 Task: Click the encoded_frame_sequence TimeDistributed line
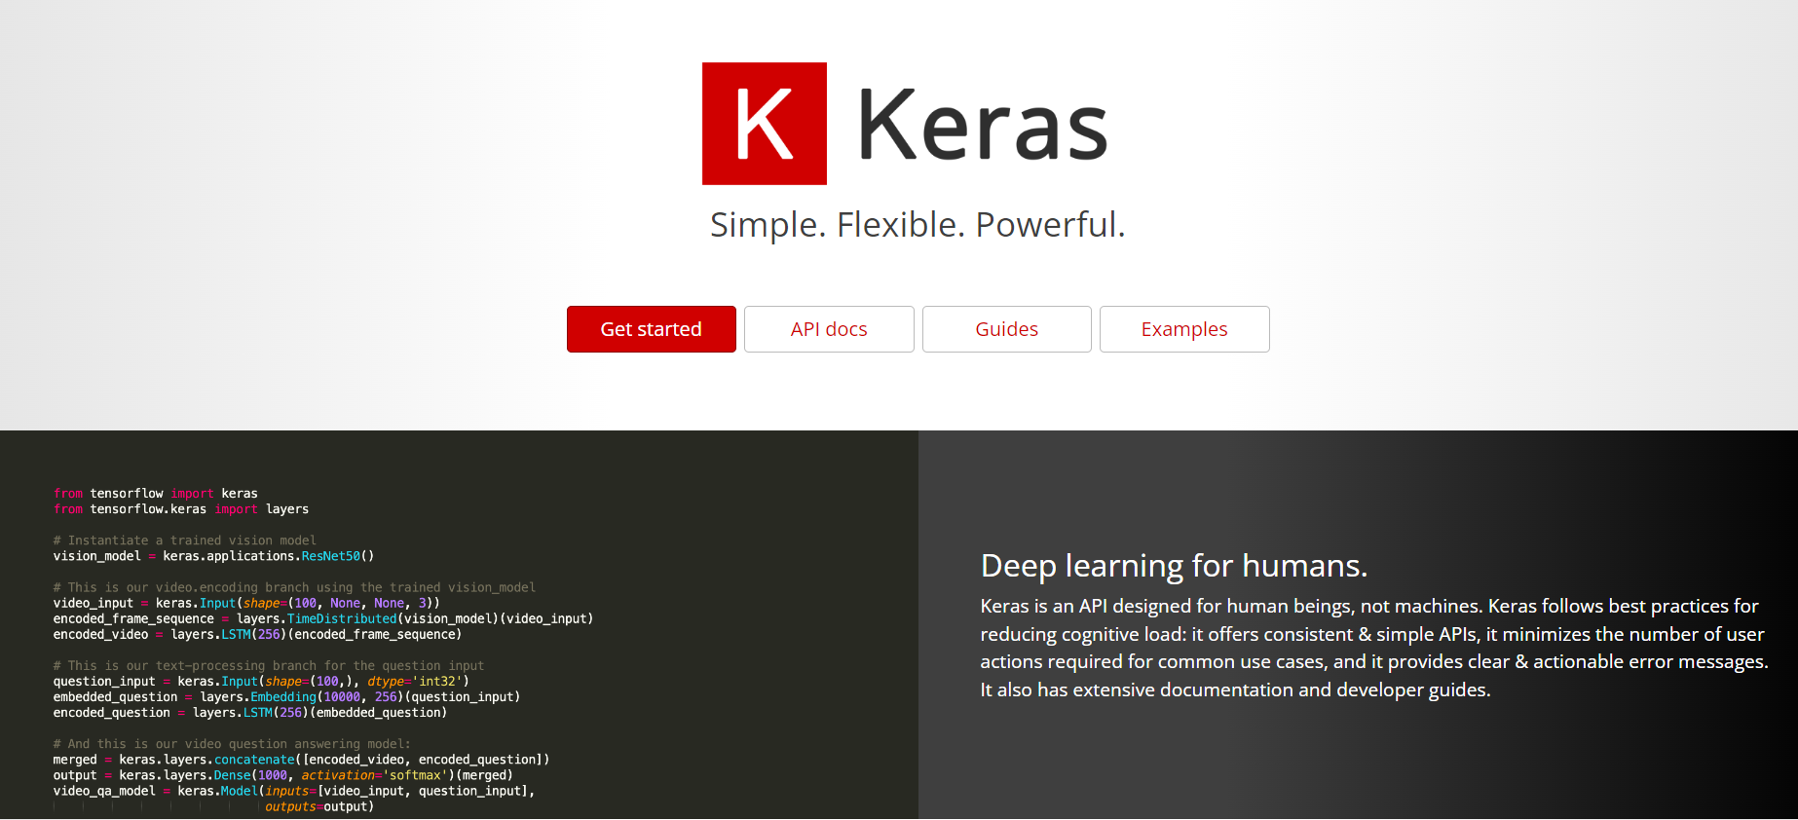click(323, 618)
